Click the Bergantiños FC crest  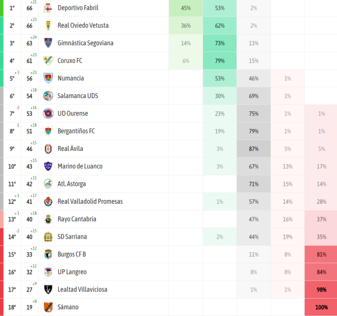(48, 131)
